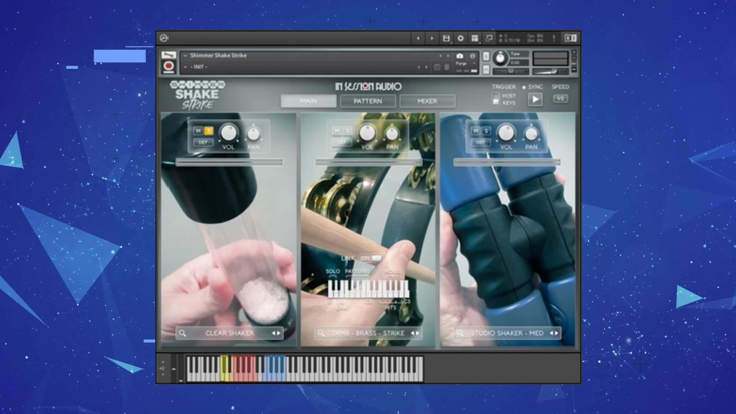Search sounds in TAMB - BRASS - STRIKE slot
The image size is (736, 414).
tap(321, 333)
